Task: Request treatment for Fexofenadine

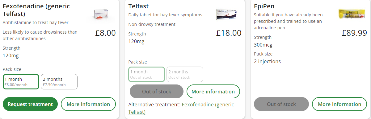Action: [30, 104]
